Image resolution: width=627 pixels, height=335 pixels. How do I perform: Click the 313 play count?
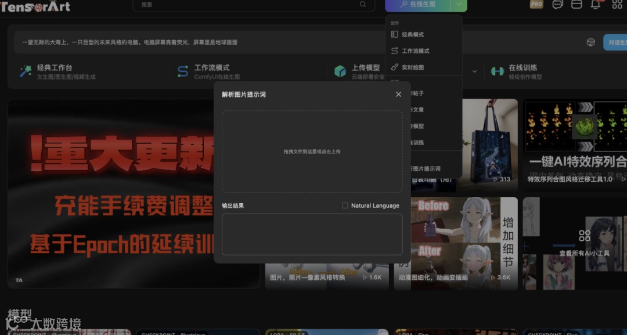502,179
